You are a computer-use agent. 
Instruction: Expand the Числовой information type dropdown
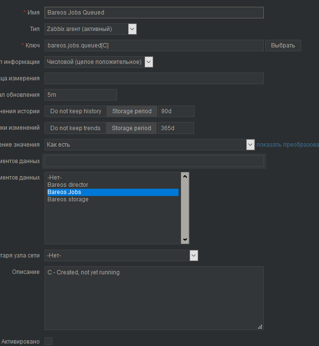click(x=99, y=62)
